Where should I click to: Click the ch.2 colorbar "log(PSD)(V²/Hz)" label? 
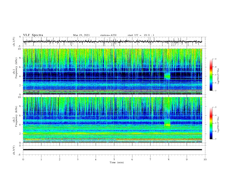(x=218, y=125)
